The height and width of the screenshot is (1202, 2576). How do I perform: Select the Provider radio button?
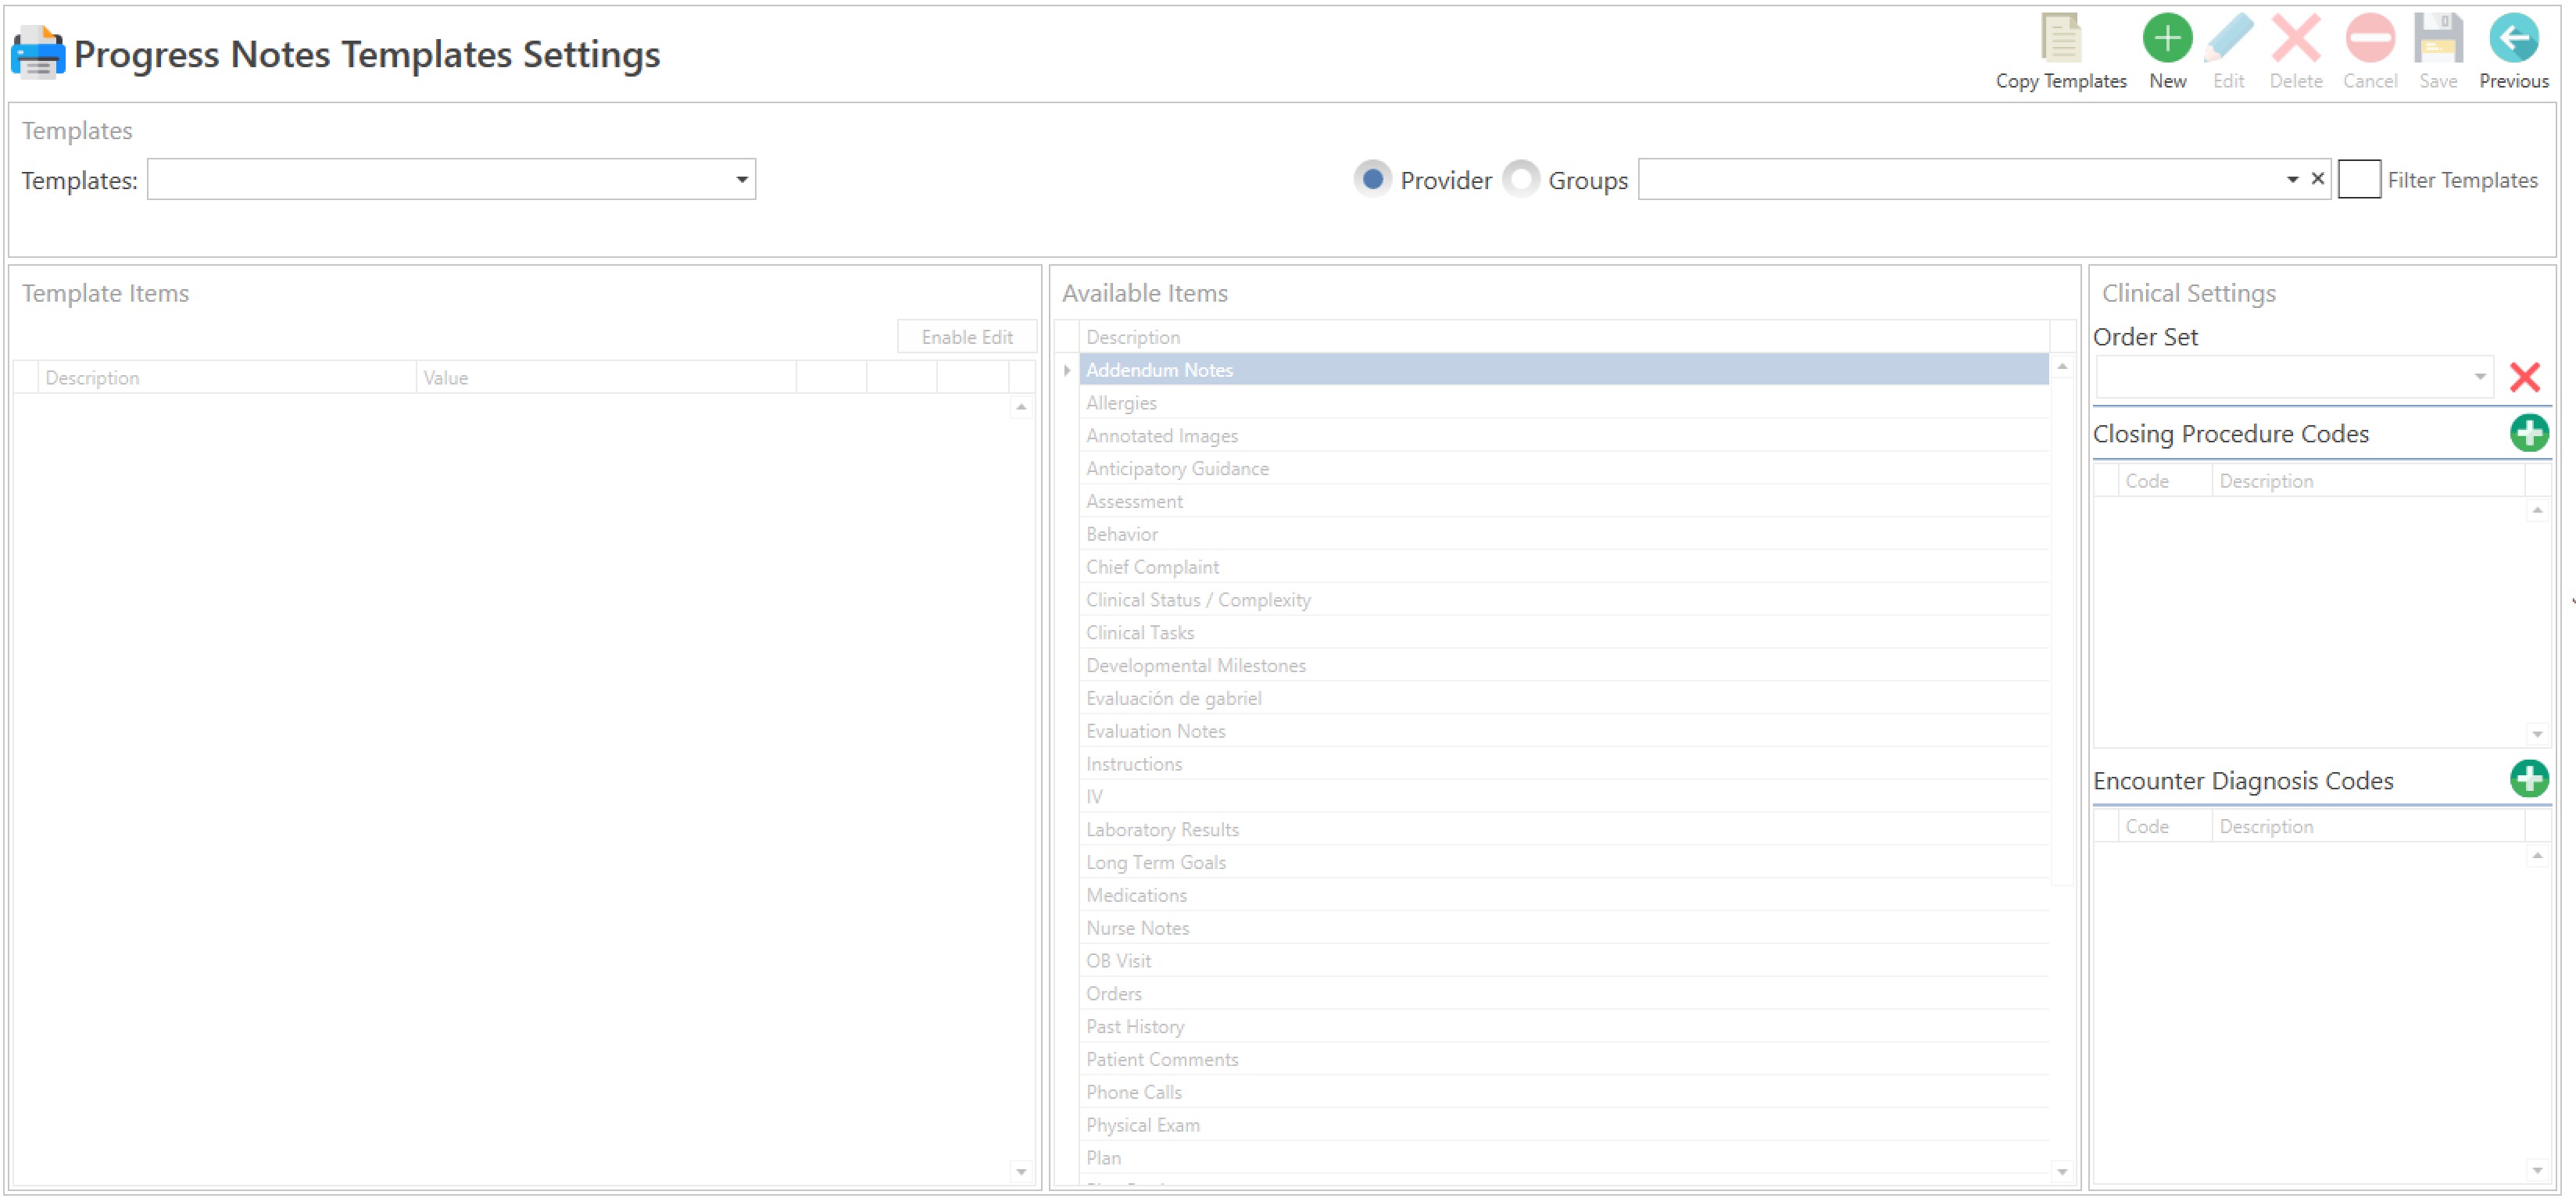(x=1372, y=180)
